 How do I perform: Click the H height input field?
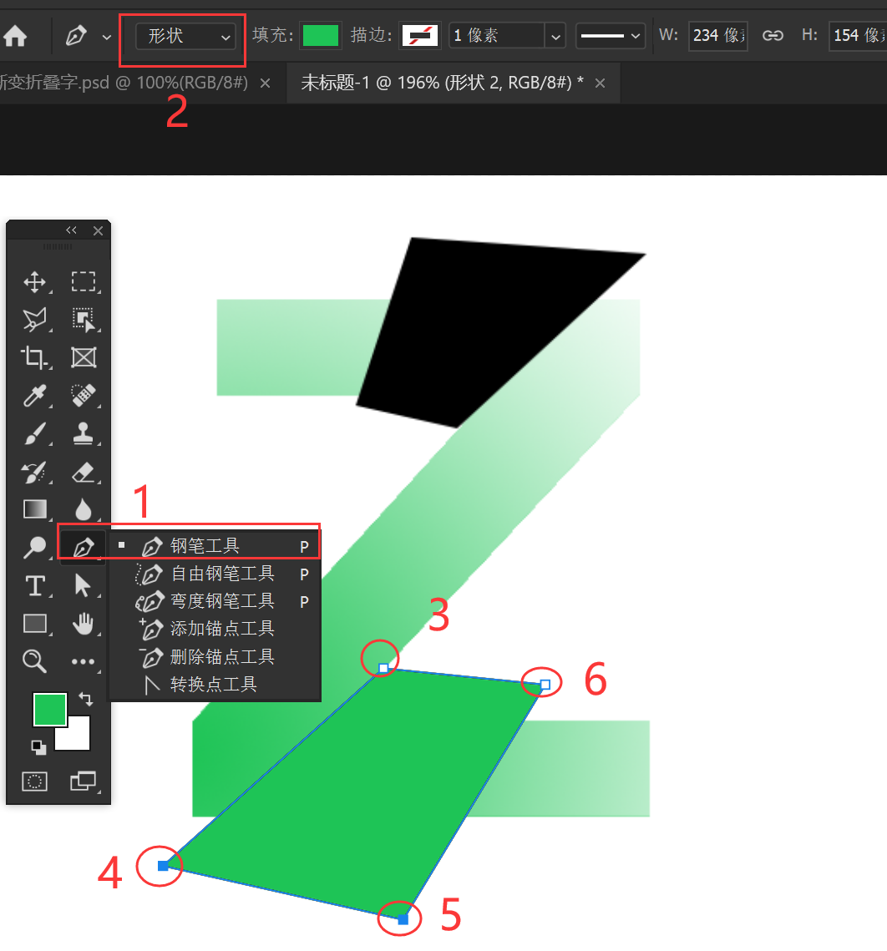click(x=858, y=36)
